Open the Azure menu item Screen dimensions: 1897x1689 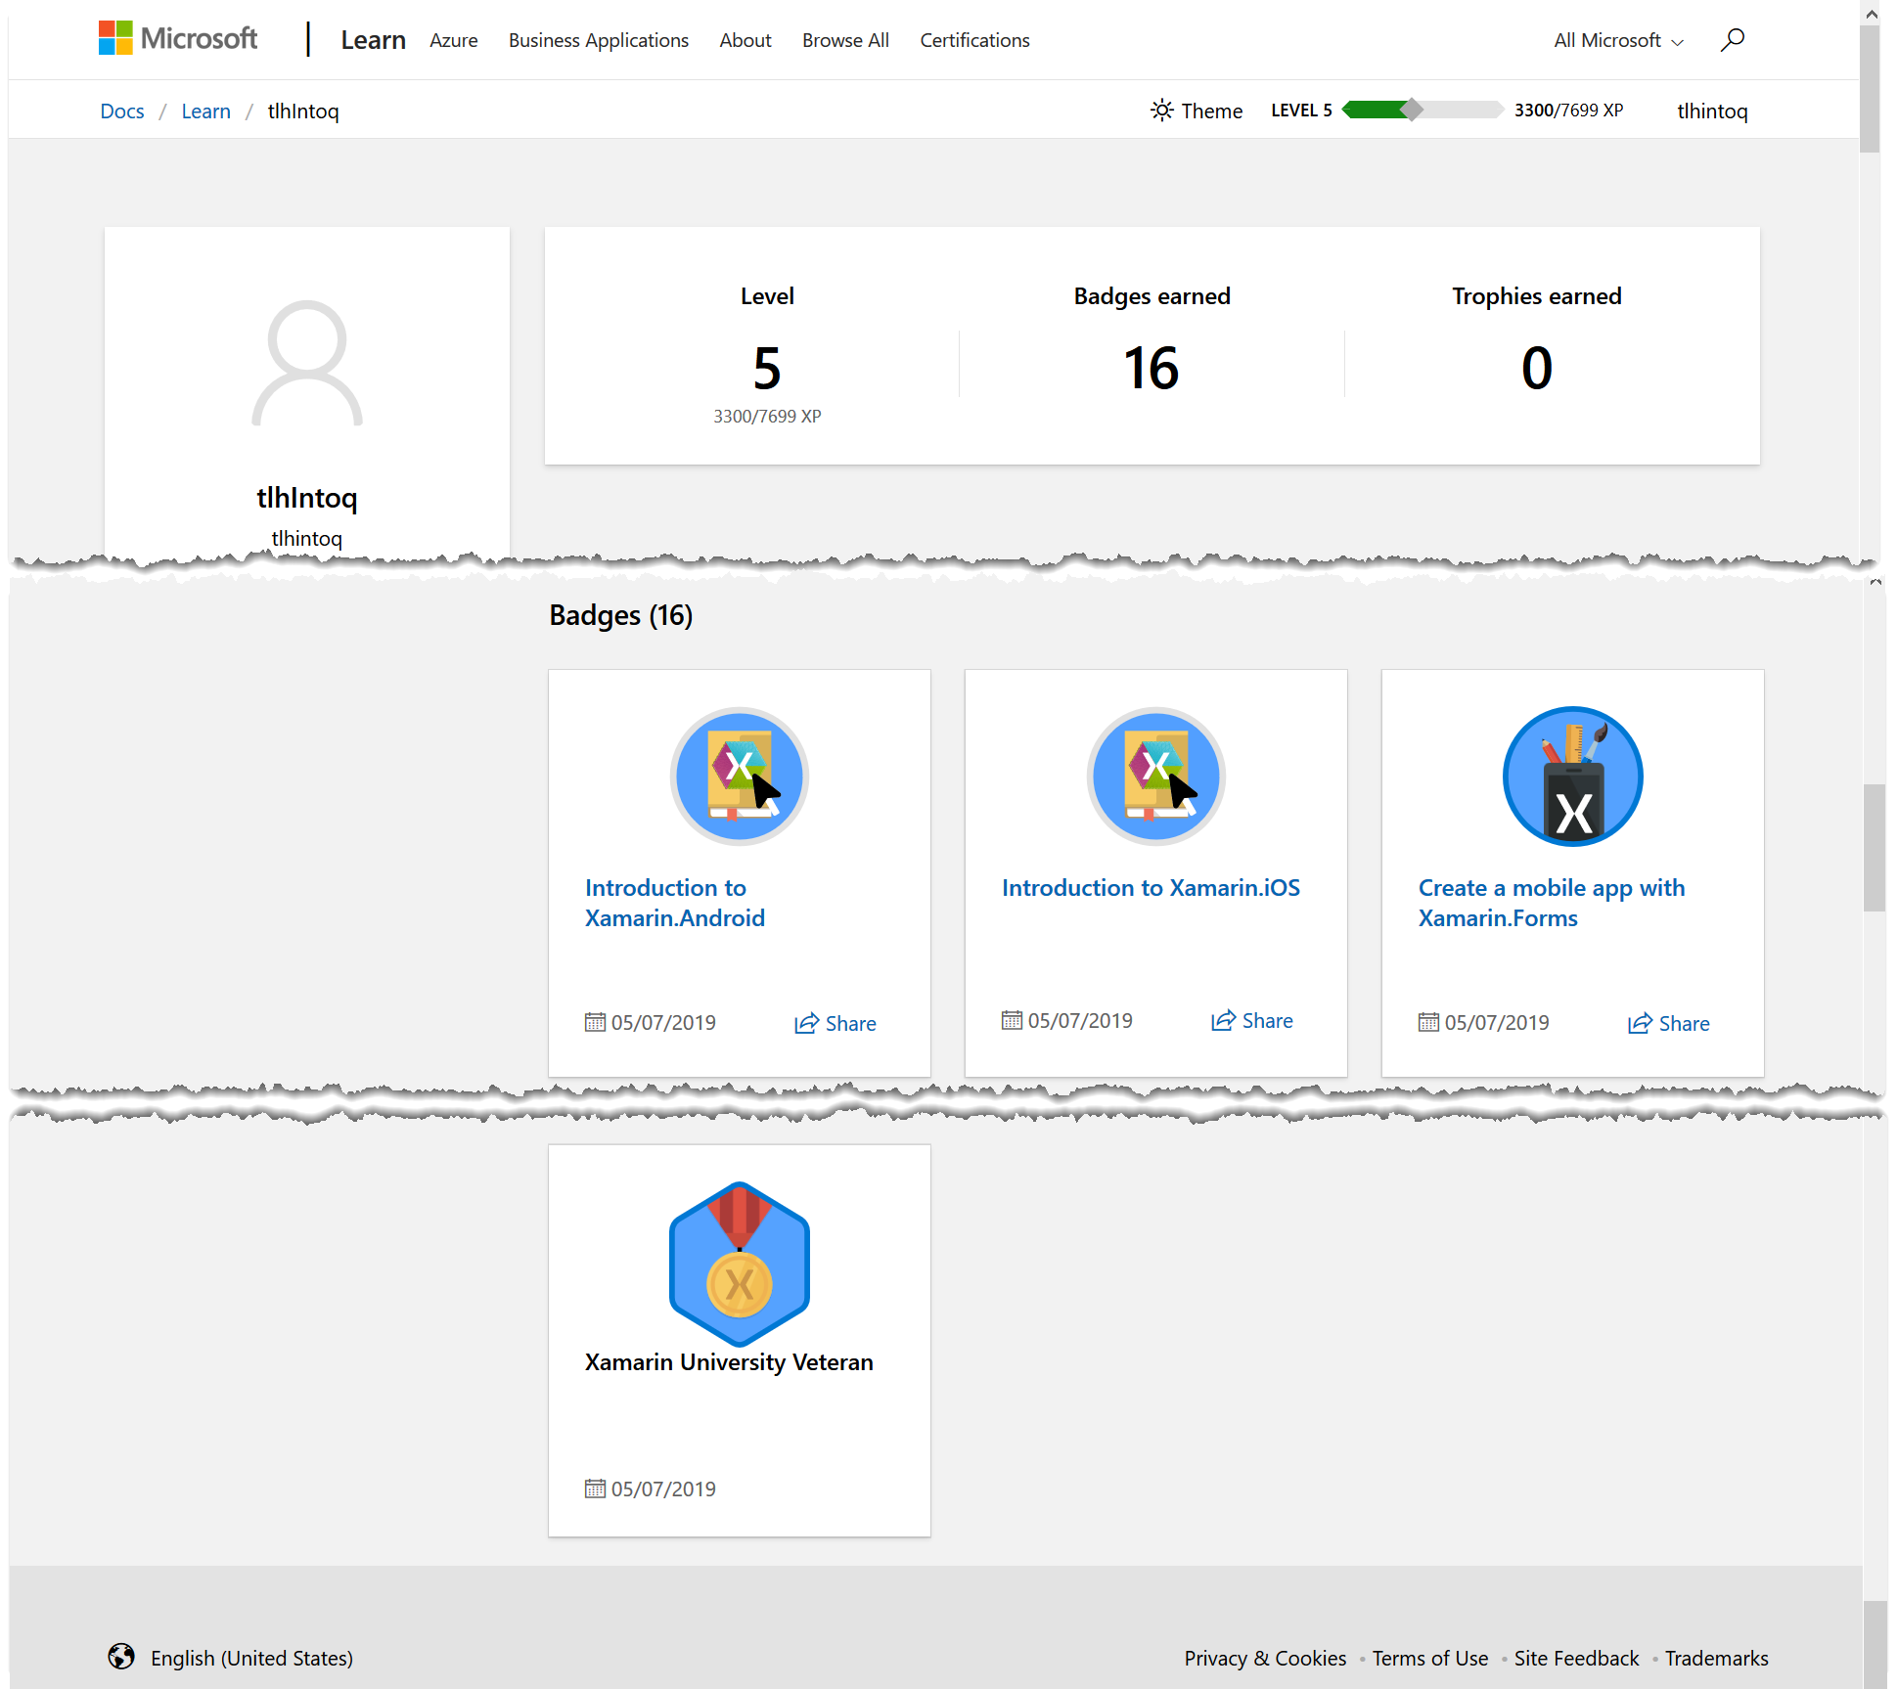(454, 40)
